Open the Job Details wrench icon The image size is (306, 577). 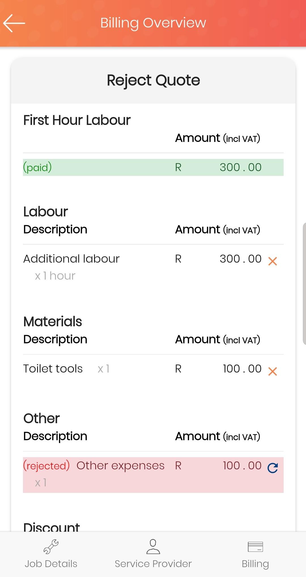pyautogui.click(x=51, y=547)
